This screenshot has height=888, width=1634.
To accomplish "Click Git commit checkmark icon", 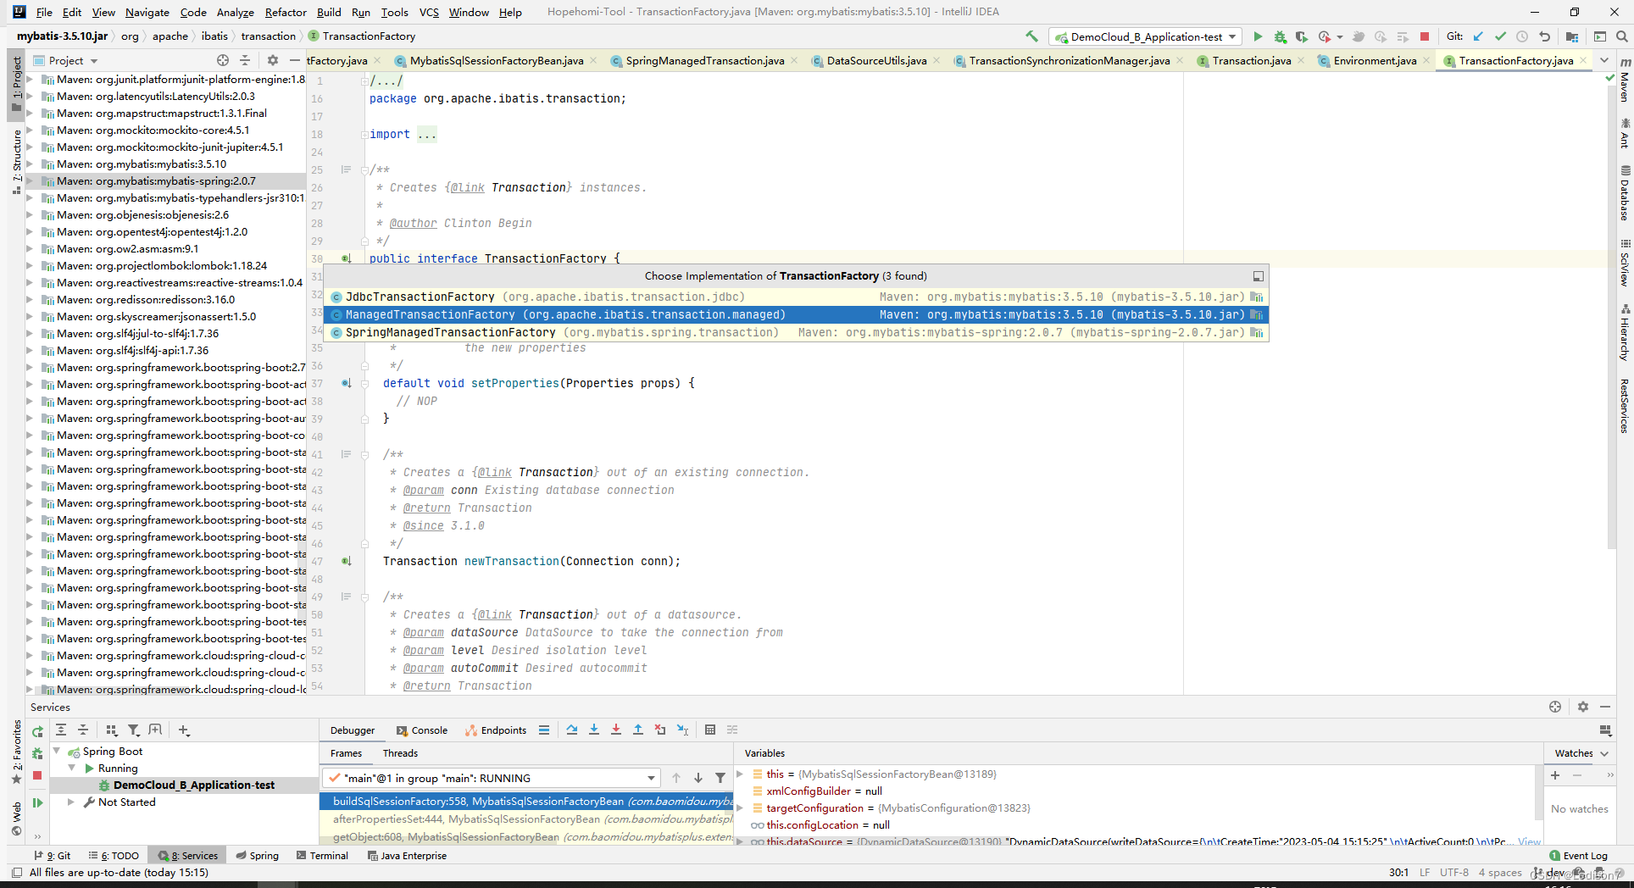I will 1501,36.
